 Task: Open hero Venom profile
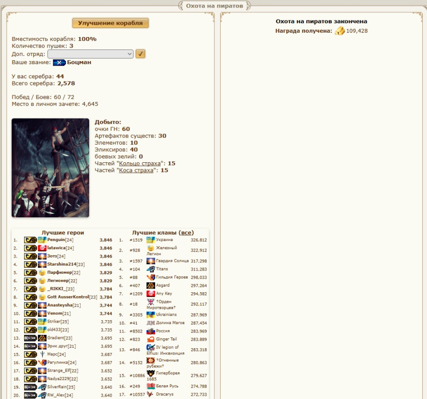(x=55, y=313)
